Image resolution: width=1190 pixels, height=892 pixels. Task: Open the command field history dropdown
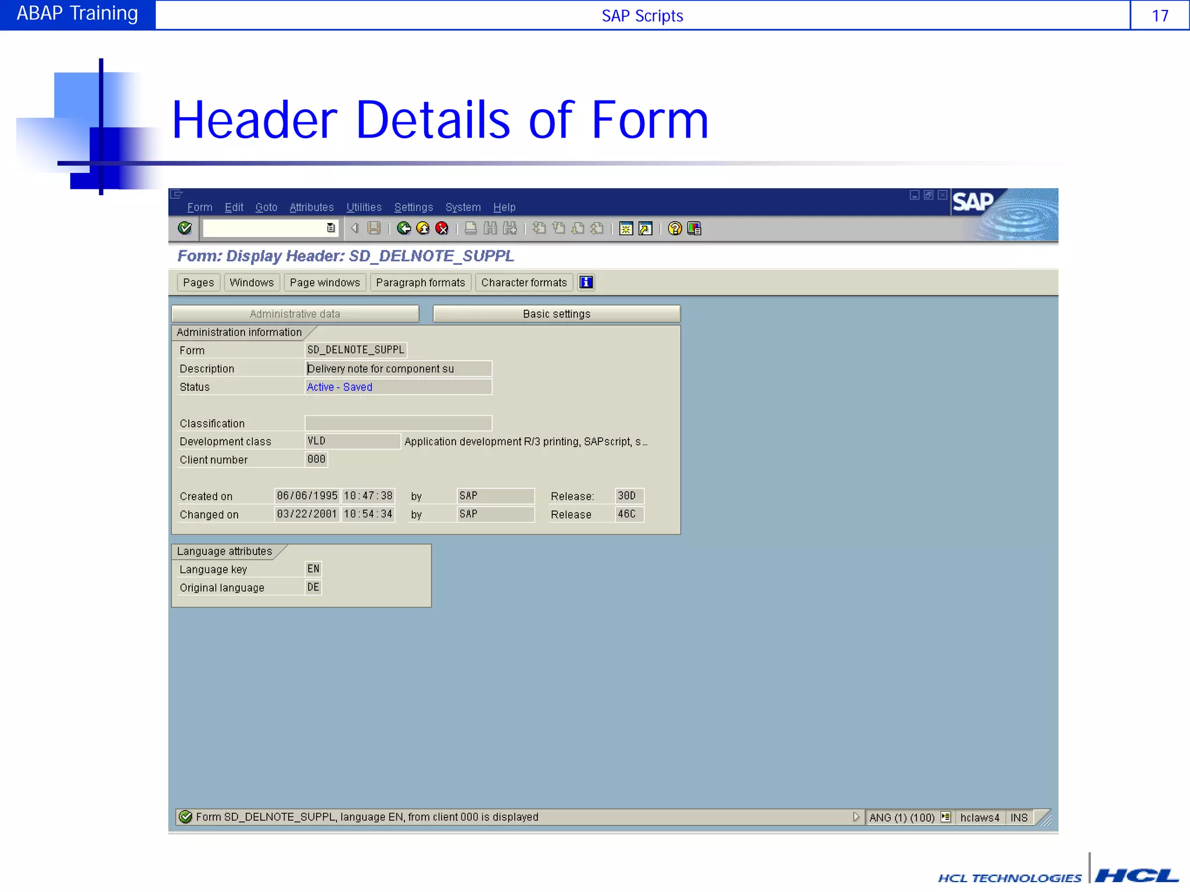pos(331,228)
